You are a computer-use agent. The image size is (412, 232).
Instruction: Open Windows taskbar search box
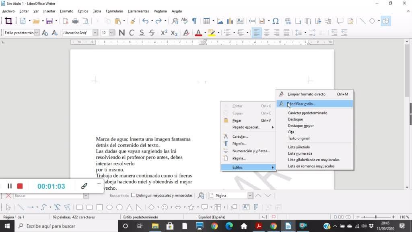pos(66,226)
